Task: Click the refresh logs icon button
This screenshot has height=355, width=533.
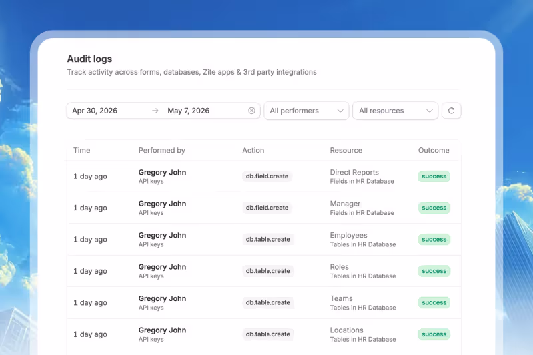Action: pyautogui.click(x=451, y=111)
